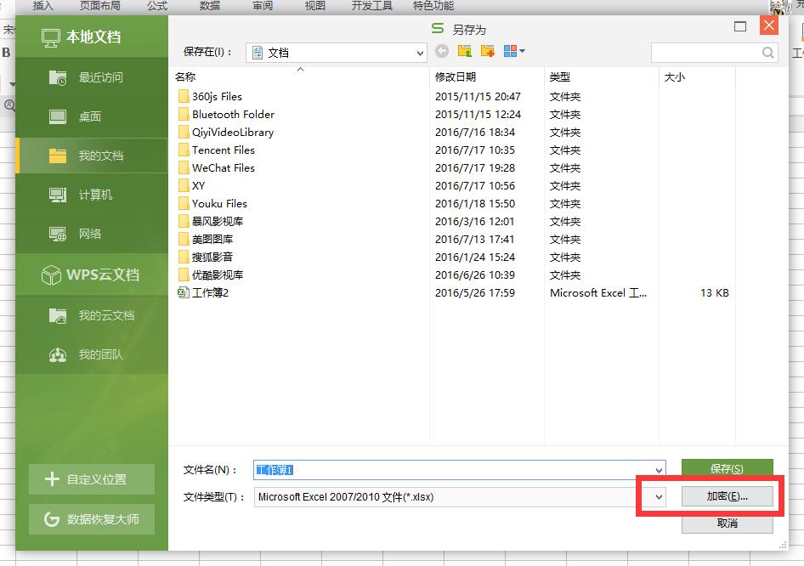
Task: Select the XY folder
Action: point(192,185)
